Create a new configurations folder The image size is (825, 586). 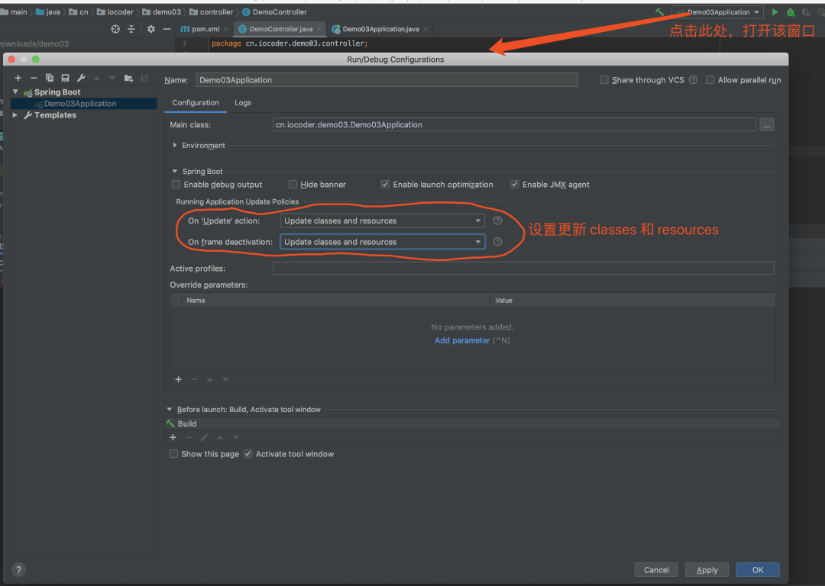coord(128,78)
